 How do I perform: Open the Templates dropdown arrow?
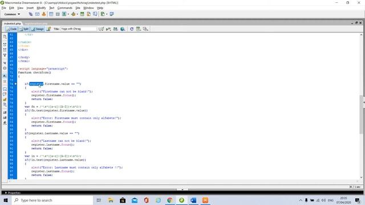107,14
